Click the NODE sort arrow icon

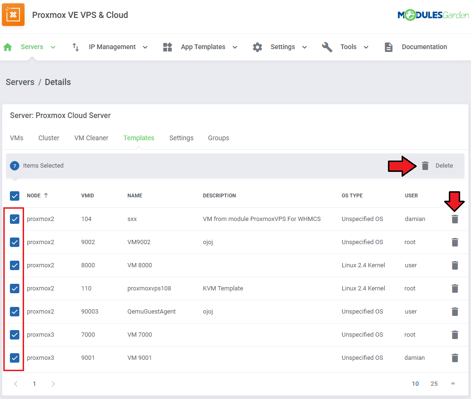click(46, 195)
